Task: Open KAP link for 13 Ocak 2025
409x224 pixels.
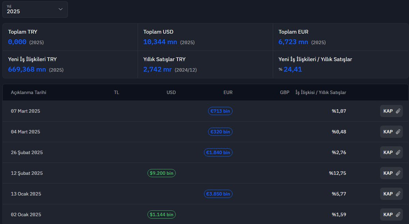Action: (x=391, y=194)
